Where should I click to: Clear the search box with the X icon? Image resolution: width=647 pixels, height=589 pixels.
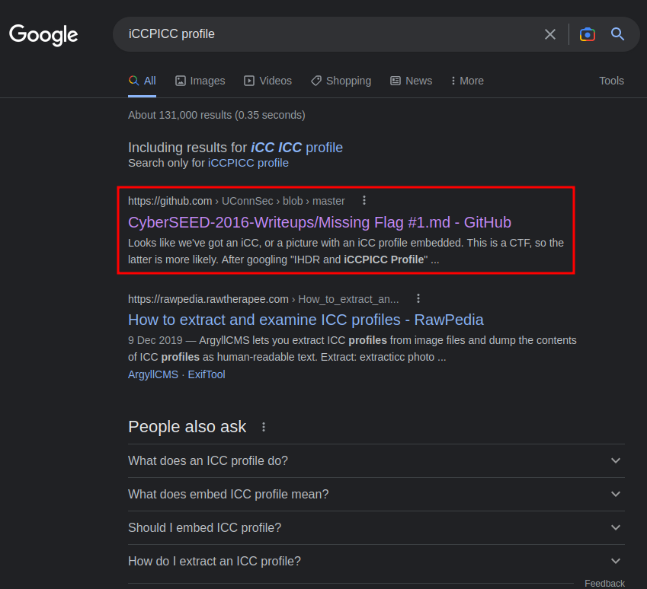tap(549, 34)
